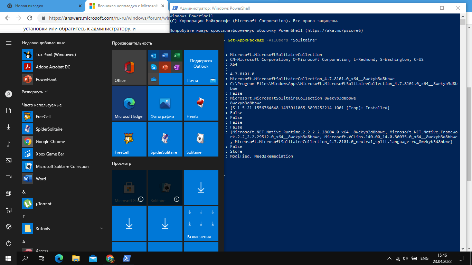The width and height of the screenshot is (472, 265).
Task: Open Xbox Game Bar entry
Action: pyautogui.click(x=62, y=154)
